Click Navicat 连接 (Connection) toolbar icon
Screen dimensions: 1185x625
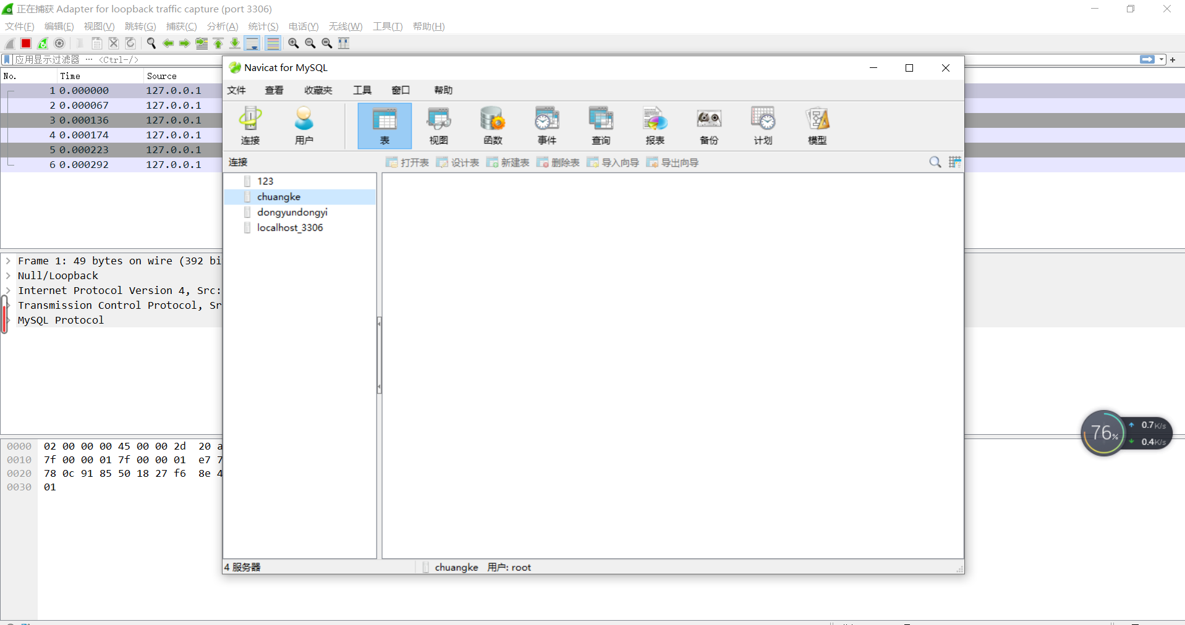(x=250, y=126)
